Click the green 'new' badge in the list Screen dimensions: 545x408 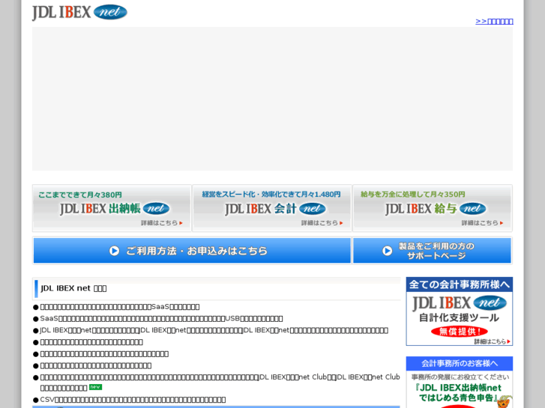(x=96, y=387)
